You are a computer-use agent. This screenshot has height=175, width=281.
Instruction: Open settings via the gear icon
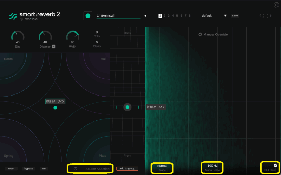[x=276, y=5]
